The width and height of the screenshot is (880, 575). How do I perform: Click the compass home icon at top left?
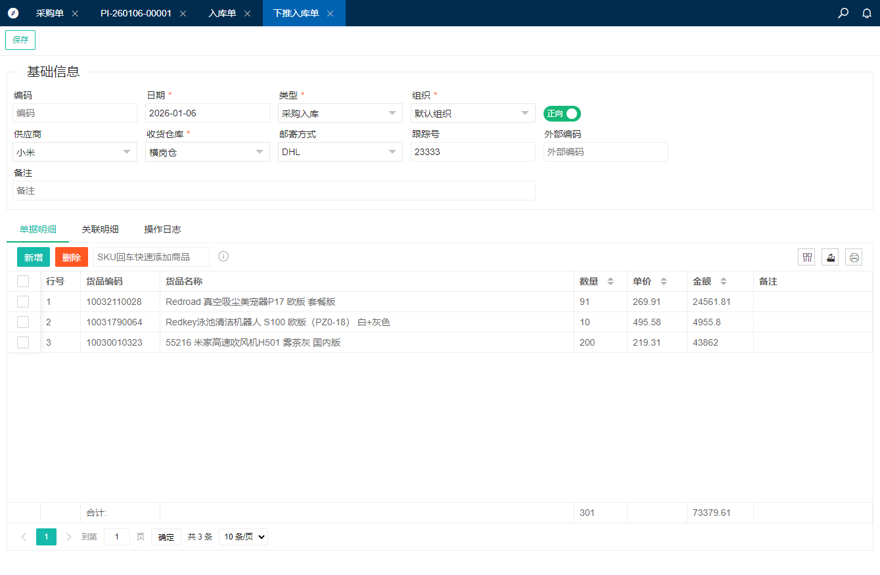pyautogui.click(x=13, y=13)
